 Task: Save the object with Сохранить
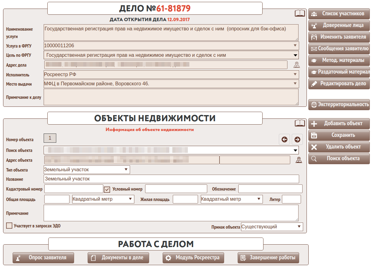[x=339, y=135]
